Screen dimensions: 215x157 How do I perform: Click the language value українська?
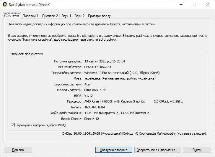click(120, 78)
